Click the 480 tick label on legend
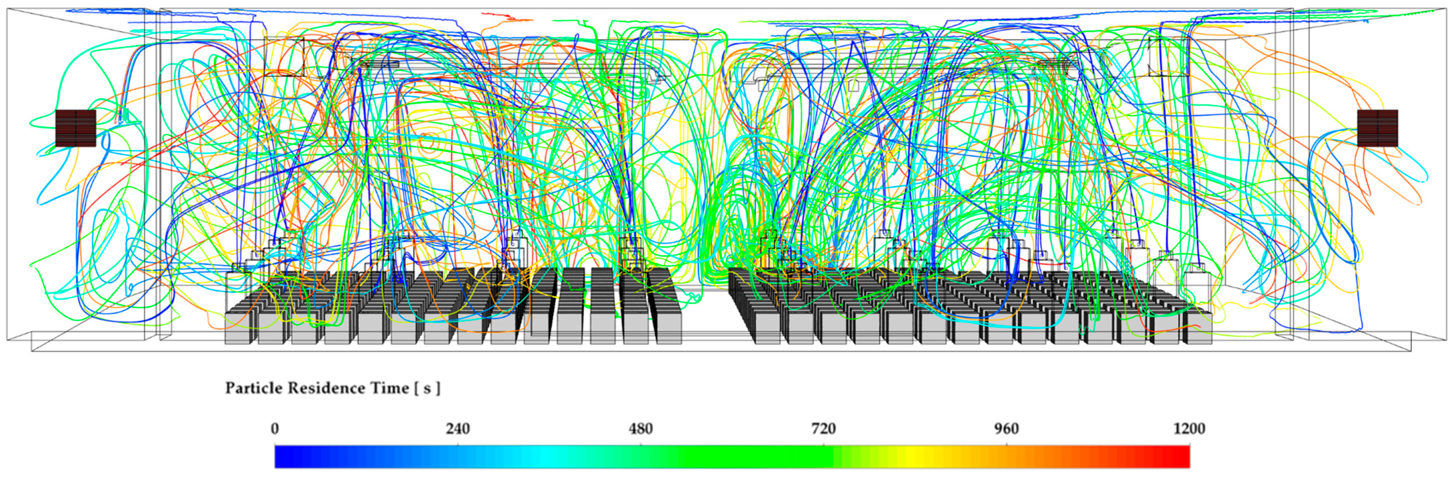The width and height of the screenshot is (1455, 478). point(640,429)
